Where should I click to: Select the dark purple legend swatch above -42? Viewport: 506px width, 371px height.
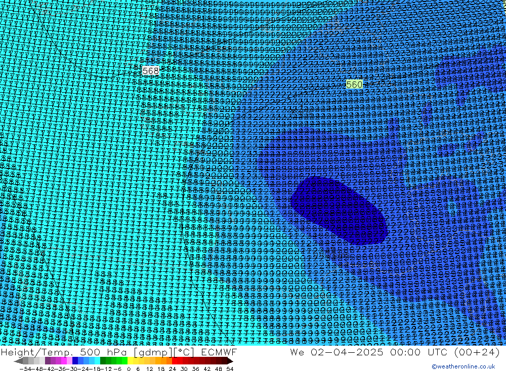point(48,360)
